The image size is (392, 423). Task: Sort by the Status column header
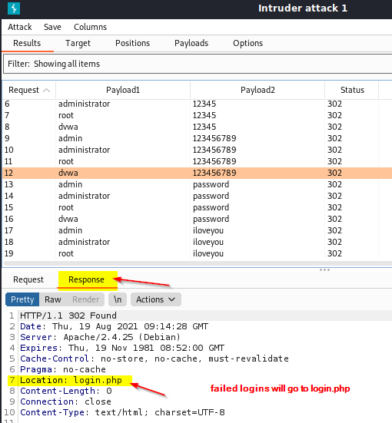tap(352, 90)
